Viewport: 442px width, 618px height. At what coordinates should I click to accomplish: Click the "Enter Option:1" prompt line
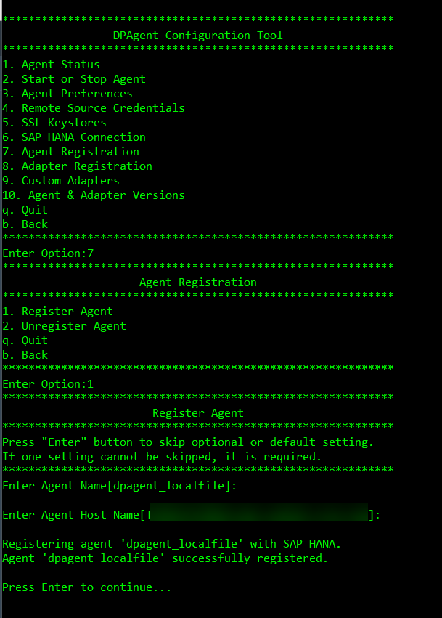click(x=48, y=384)
